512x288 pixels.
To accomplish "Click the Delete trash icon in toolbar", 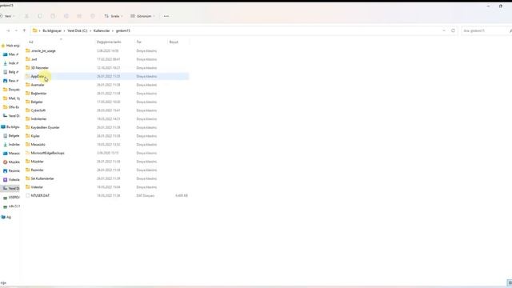I will (93, 16).
